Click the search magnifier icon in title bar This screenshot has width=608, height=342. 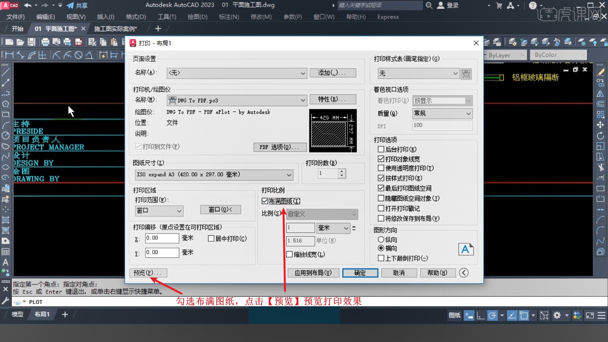(x=429, y=5)
